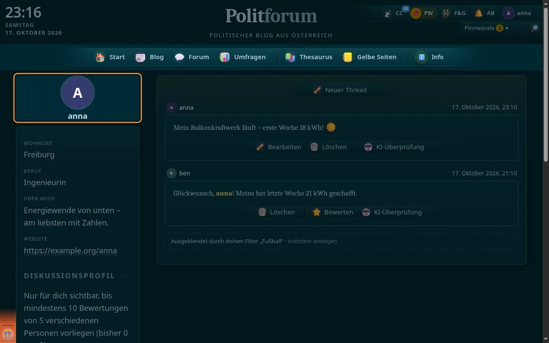The width and height of the screenshot is (549, 343).
Task: Click Löschen on ben's post
Action: pyautogui.click(x=277, y=212)
